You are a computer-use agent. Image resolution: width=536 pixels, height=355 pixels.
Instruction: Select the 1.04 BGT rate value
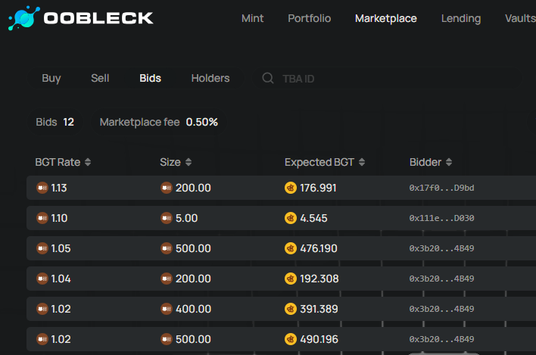click(61, 279)
